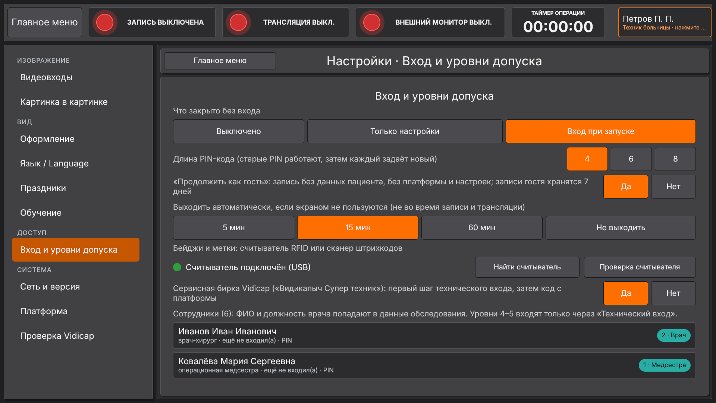The height and width of the screenshot is (403, 716).
Task: Open Сеть и версия section
Action: click(x=76, y=287)
